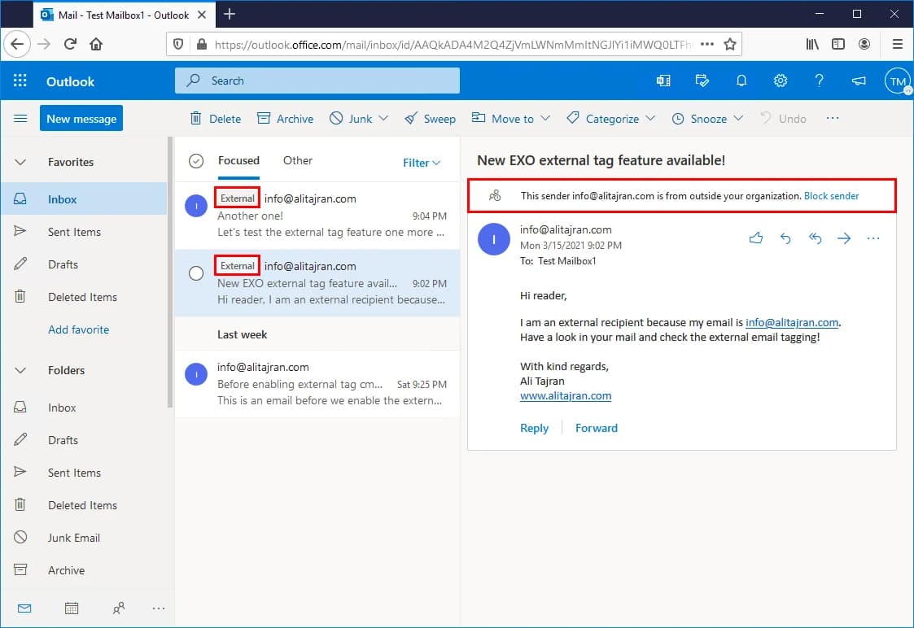Reply using the curved arrow icon

tap(785, 238)
